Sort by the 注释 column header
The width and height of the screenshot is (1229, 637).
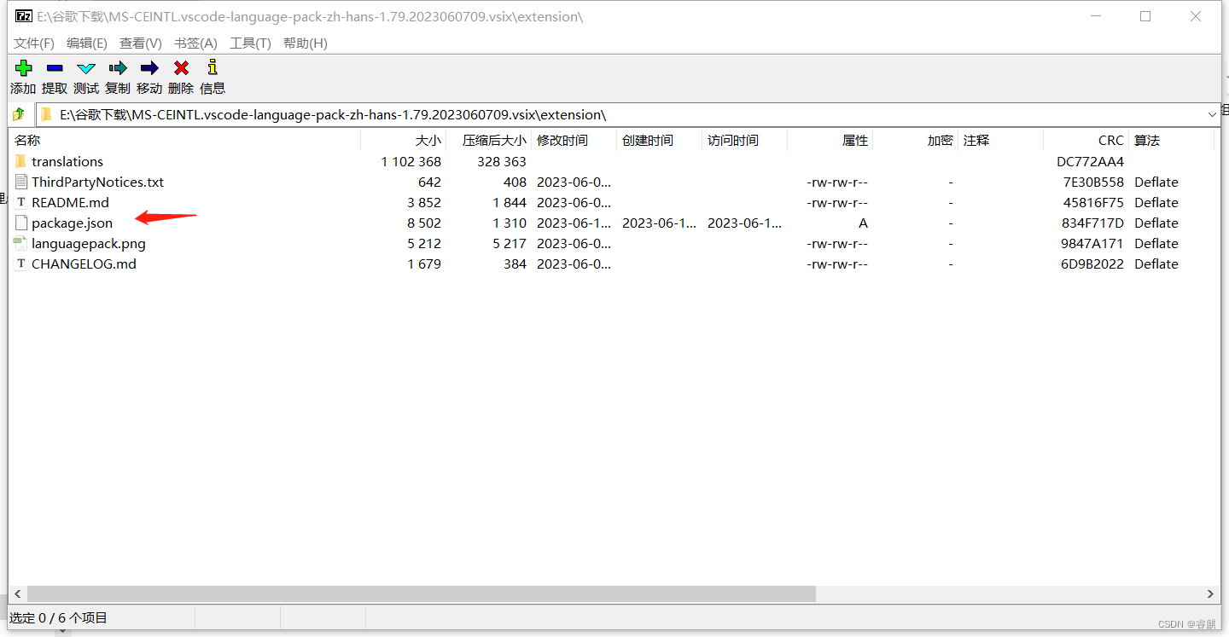click(1000, 140)
